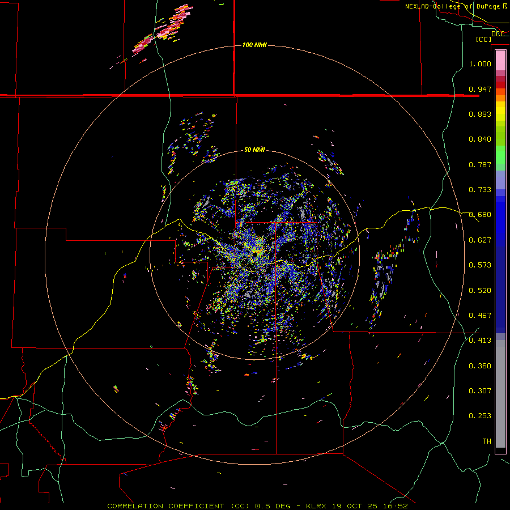Click the KLRX station identifier
The image size is (510, 510).
tap(317, 506)
